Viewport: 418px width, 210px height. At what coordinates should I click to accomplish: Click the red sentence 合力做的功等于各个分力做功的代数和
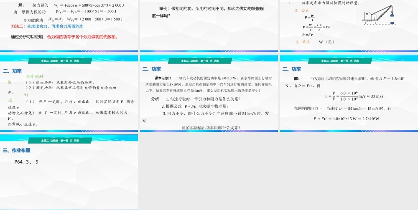(x=82, y=37)
